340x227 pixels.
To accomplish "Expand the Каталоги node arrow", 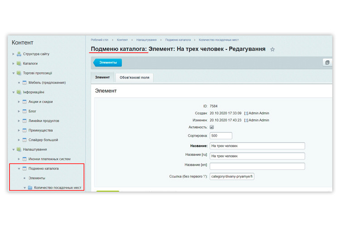I will (x=14, y=64).
